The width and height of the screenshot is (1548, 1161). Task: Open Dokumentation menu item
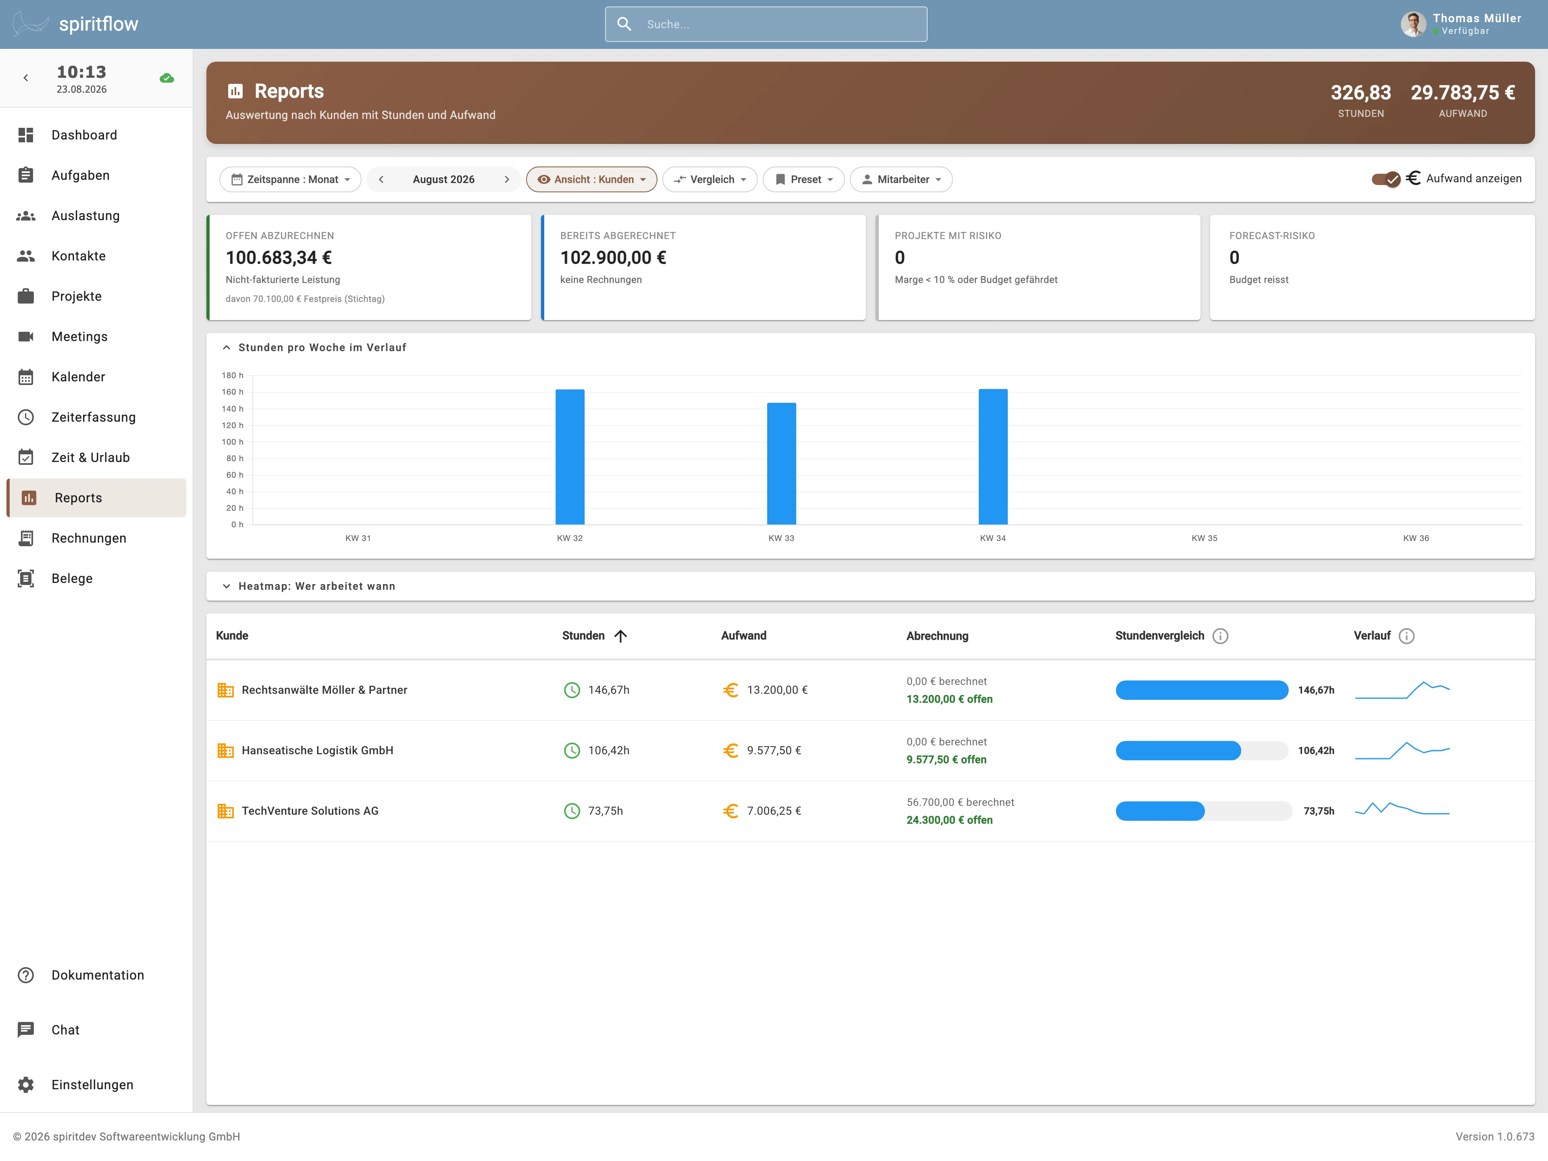[97, 975]
